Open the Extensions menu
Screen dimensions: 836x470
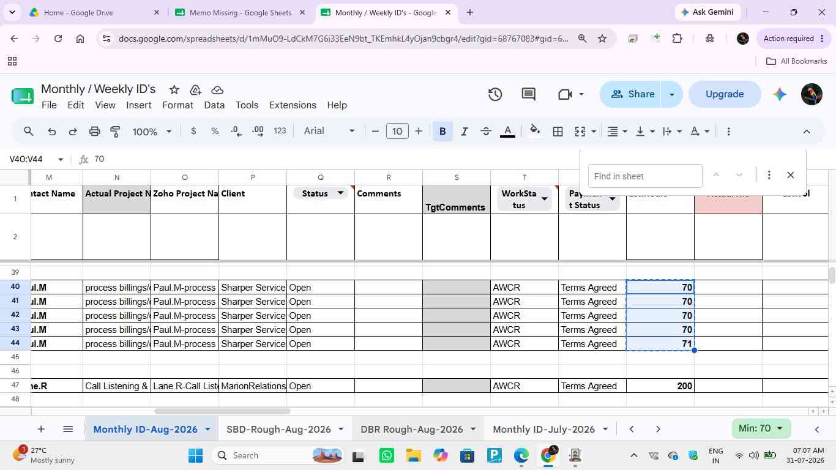pyautogui.click(x=293, y=105)
